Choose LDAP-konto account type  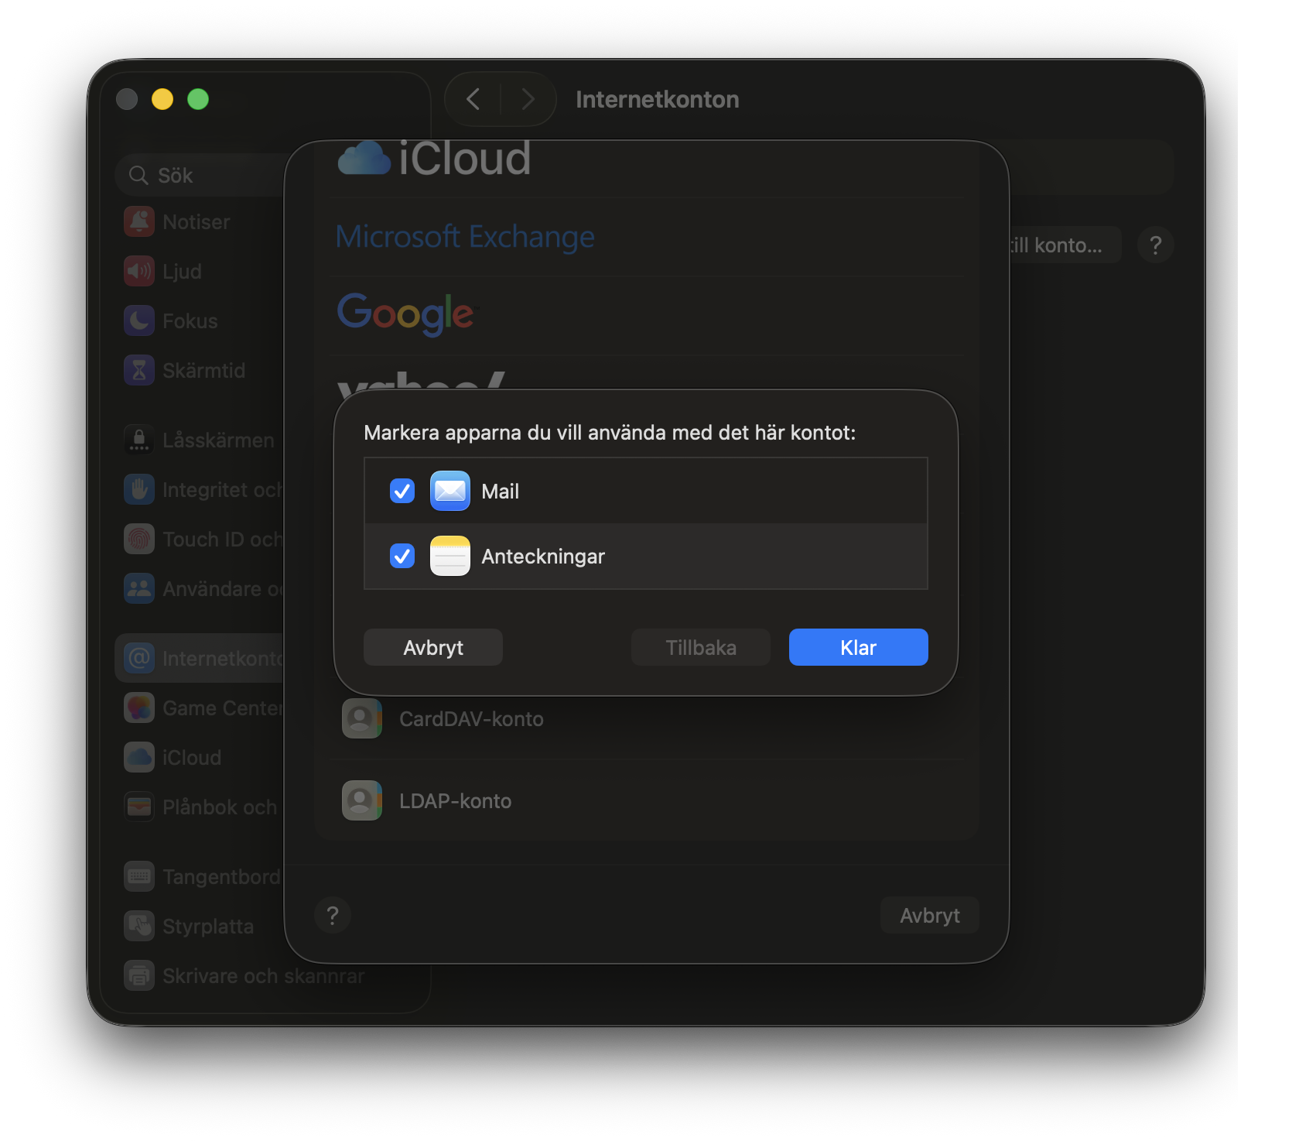(x=455, y=801)
